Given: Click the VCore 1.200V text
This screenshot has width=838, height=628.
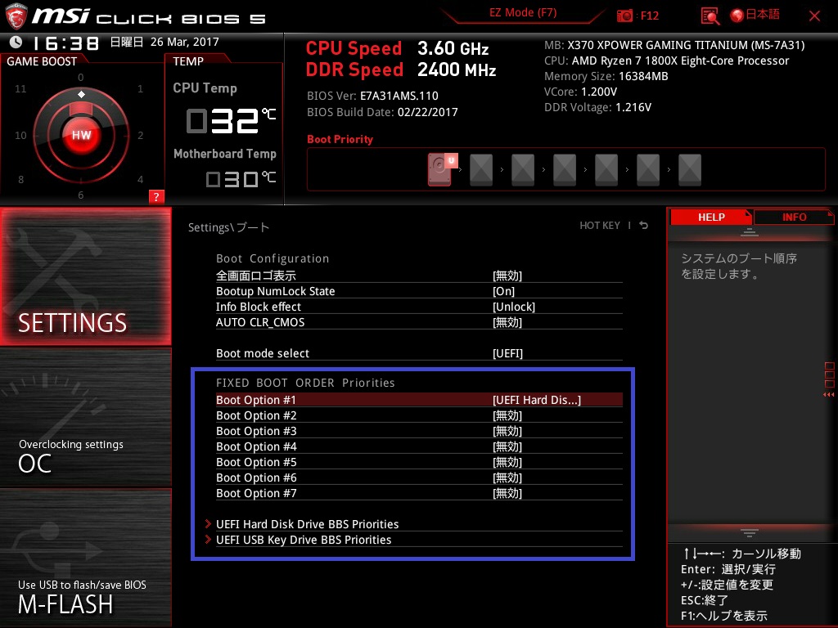Looking at the screenshot, I should pyautogui.click(x=580, y=92).
